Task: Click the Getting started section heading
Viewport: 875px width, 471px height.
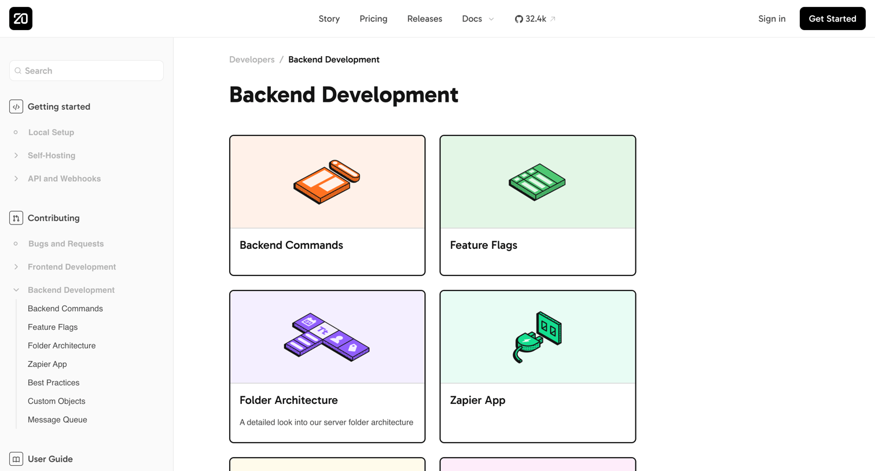Action: tap(59, 106)
